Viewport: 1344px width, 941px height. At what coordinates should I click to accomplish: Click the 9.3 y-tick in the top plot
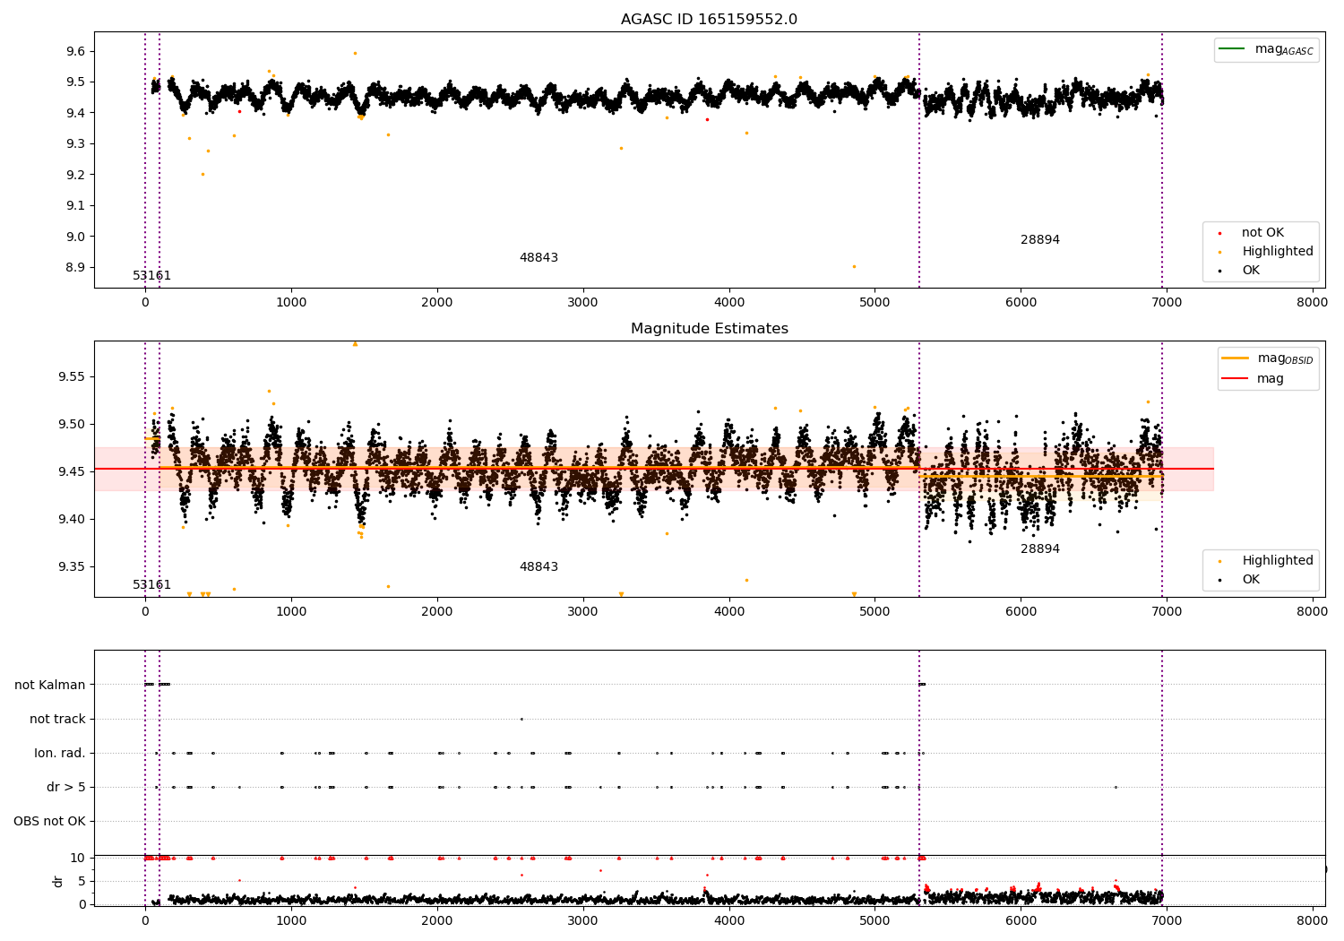point(74,144)
